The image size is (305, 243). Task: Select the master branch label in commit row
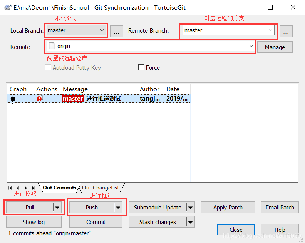tap(73, 99)
